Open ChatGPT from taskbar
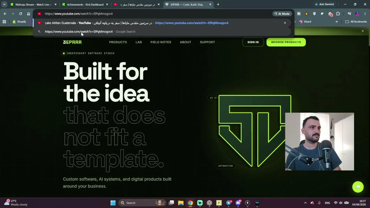The image size is (370, 208). coord(209,203)
